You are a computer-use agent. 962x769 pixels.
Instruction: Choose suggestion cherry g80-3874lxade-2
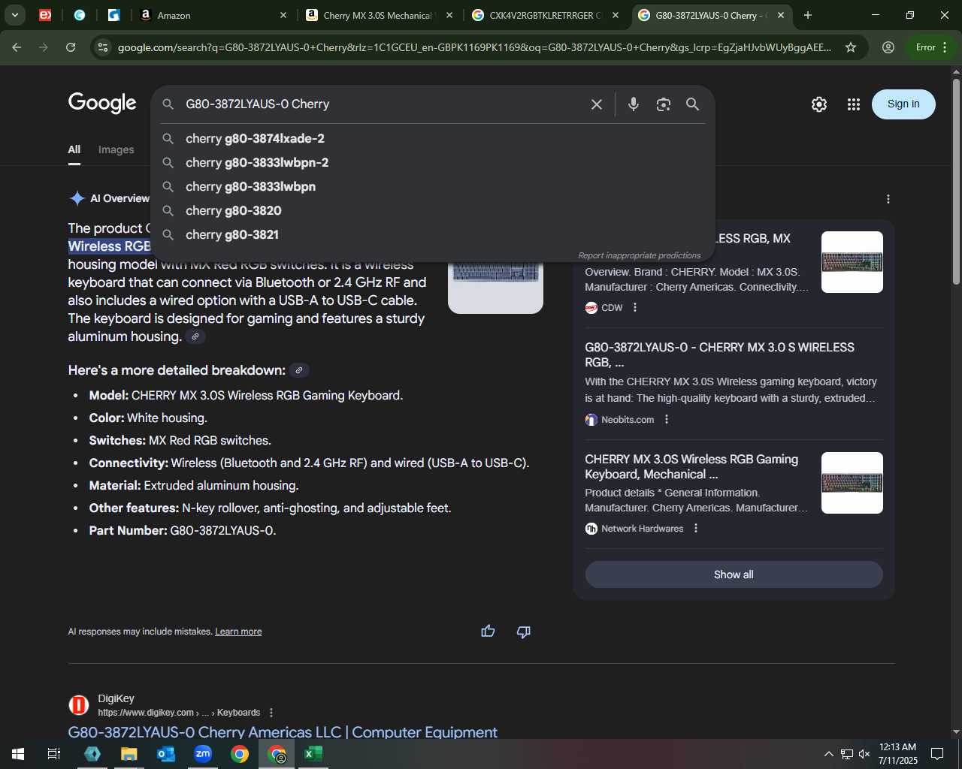pyautogui.click(x=432, y=138)
